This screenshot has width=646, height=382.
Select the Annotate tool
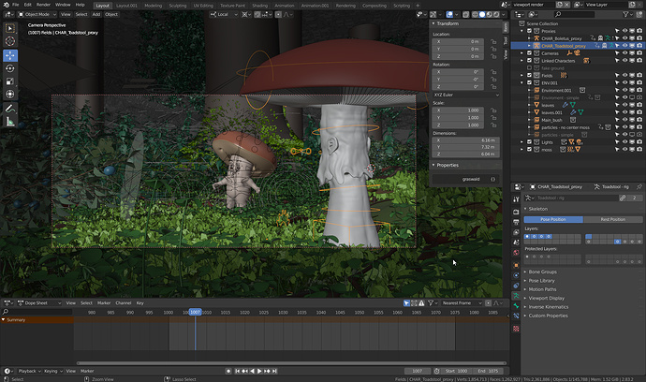(x=10, y=109)
